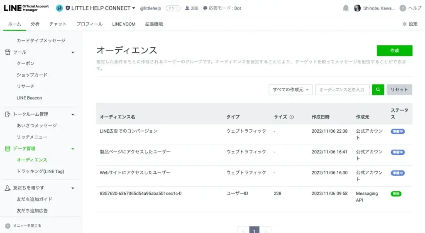425x233 pixels.
Task: Click the size column help icon
Action: tap(291, 117)
